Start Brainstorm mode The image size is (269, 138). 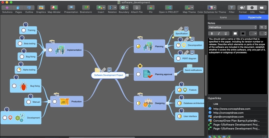point(86,8)
